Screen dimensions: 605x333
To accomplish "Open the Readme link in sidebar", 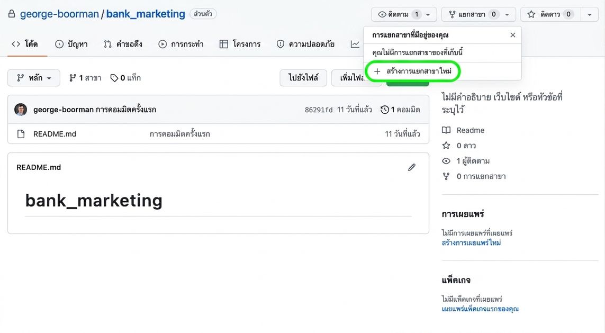I will click(463, 130).
